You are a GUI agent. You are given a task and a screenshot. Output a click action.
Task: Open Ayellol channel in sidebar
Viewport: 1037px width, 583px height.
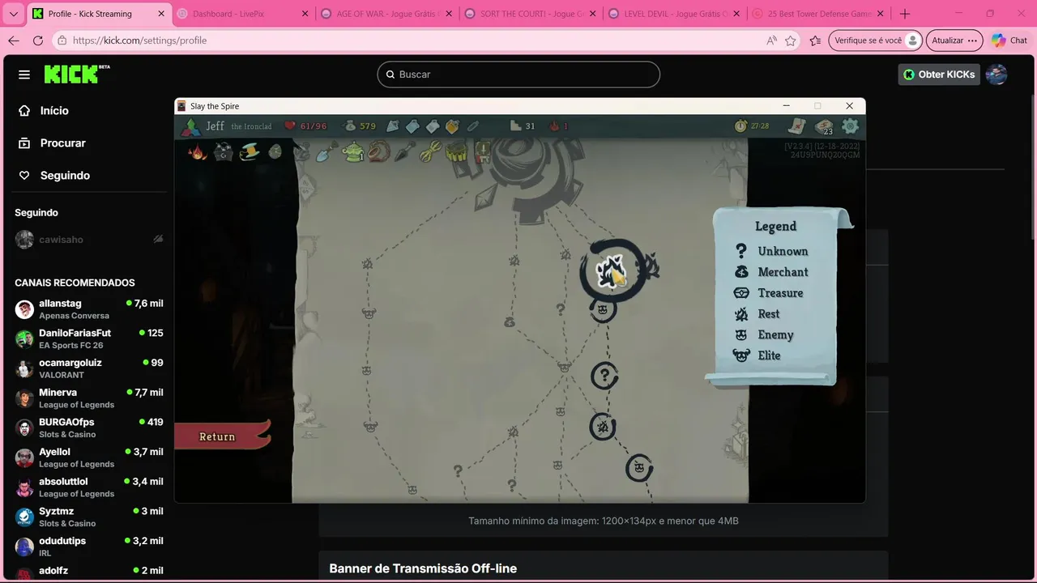88,457
